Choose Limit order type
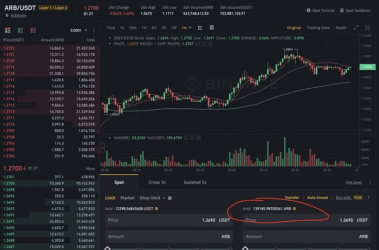Screen dimensions: 379x250 pos(110,198)
